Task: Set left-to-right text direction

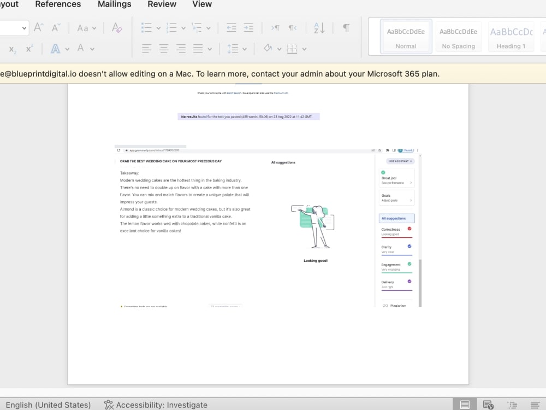Action: tap(275, 27)
